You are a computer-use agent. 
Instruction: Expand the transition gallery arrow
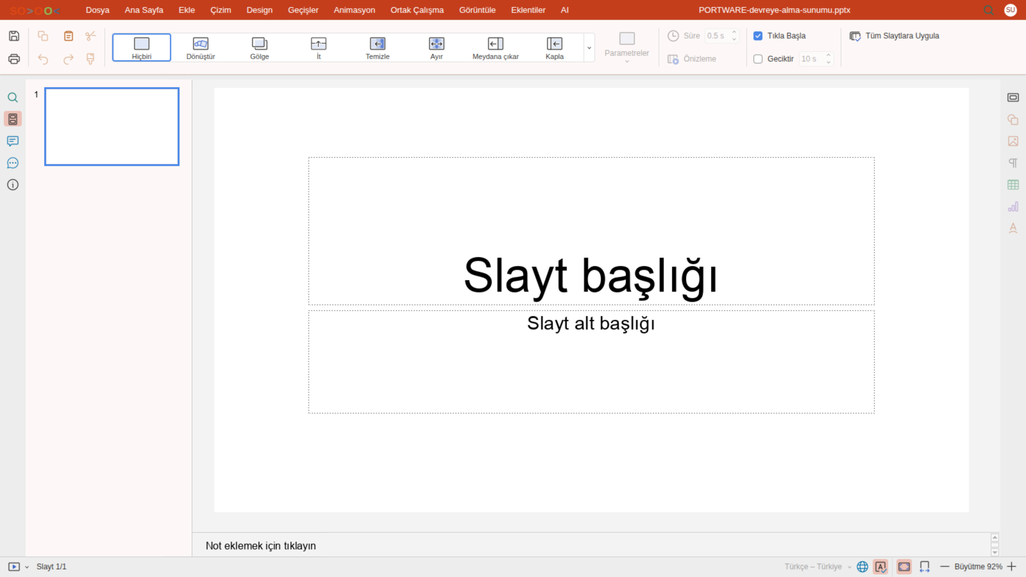[589, 47]
